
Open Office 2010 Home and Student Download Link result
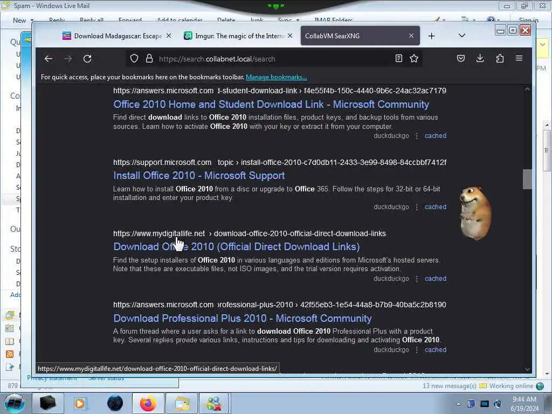[x=271, y=104]
